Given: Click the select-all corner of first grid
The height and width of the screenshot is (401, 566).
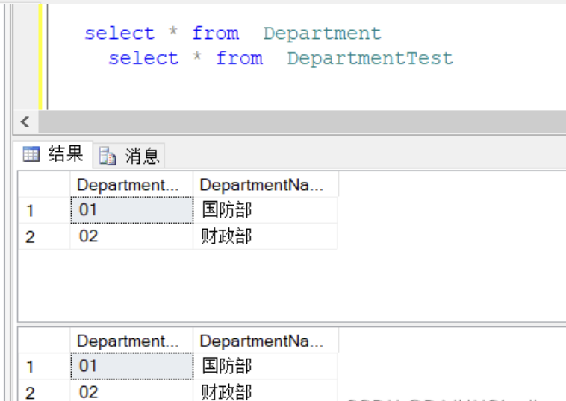Looking at the screenshot, I should pos(43,184).
